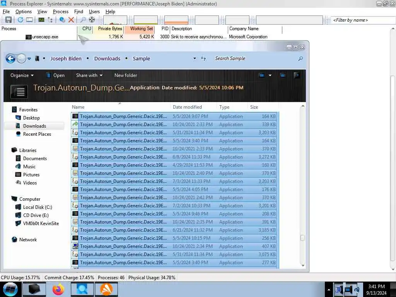Screen dimensions: 396x297
Task: Click the flag icon in the system tray
Action: (x=338, y=290)
